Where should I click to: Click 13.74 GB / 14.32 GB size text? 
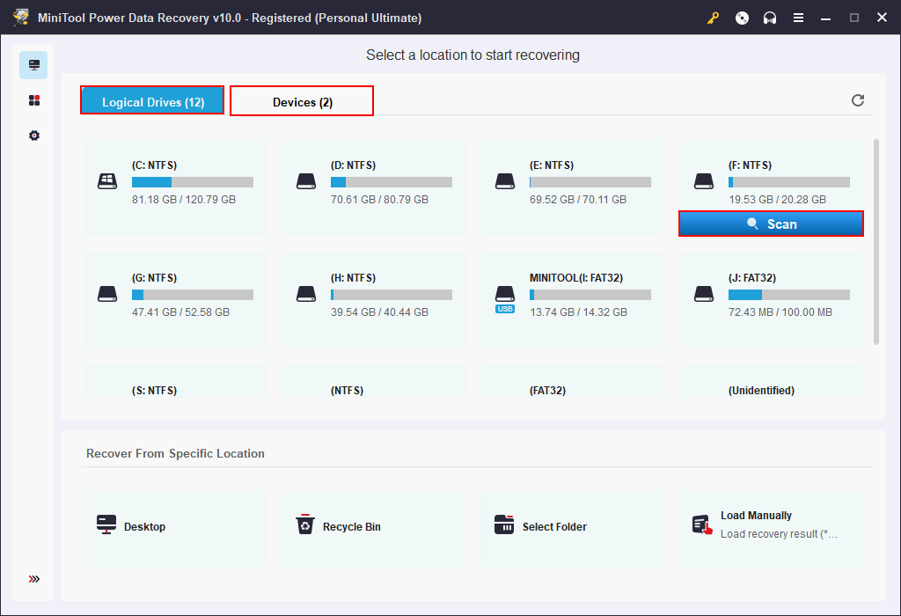(x=578, y=312)
